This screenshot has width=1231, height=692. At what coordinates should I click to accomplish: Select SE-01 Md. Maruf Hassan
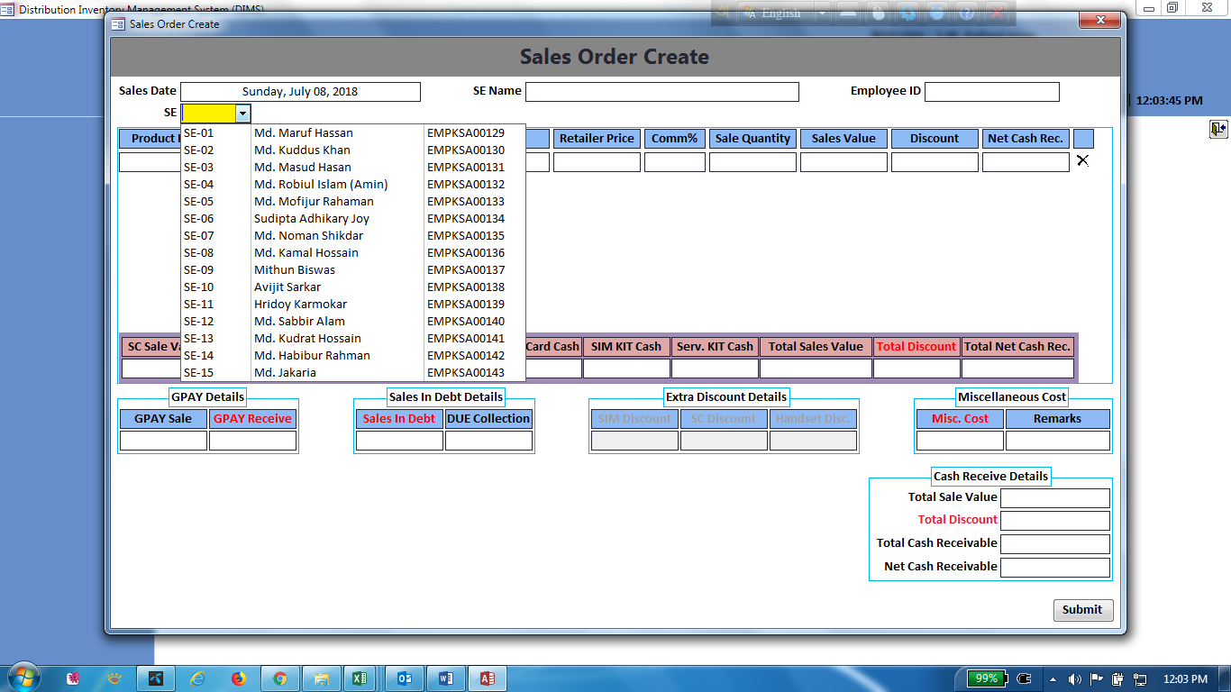point(353,133)
